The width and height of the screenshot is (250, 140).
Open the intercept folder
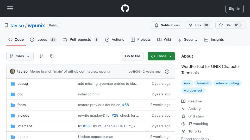pyautogui.click(x=24, y=126)
